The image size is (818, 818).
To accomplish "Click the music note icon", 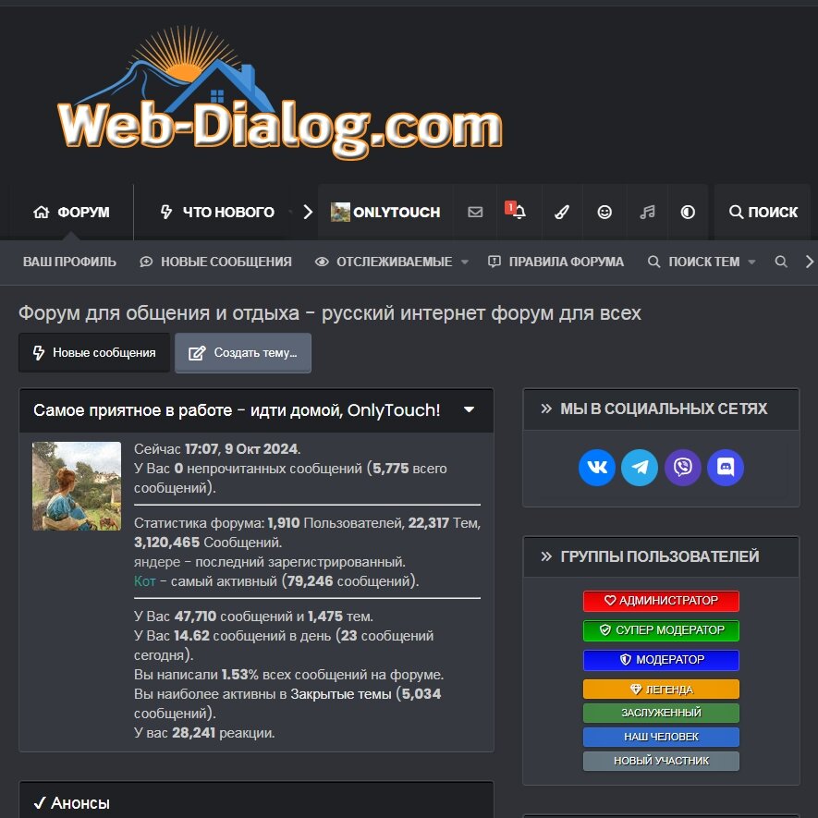I will [647, 212].
